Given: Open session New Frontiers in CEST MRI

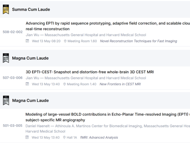Looking at the screenshot, I should pyautogui.click(x=120, y=84).
